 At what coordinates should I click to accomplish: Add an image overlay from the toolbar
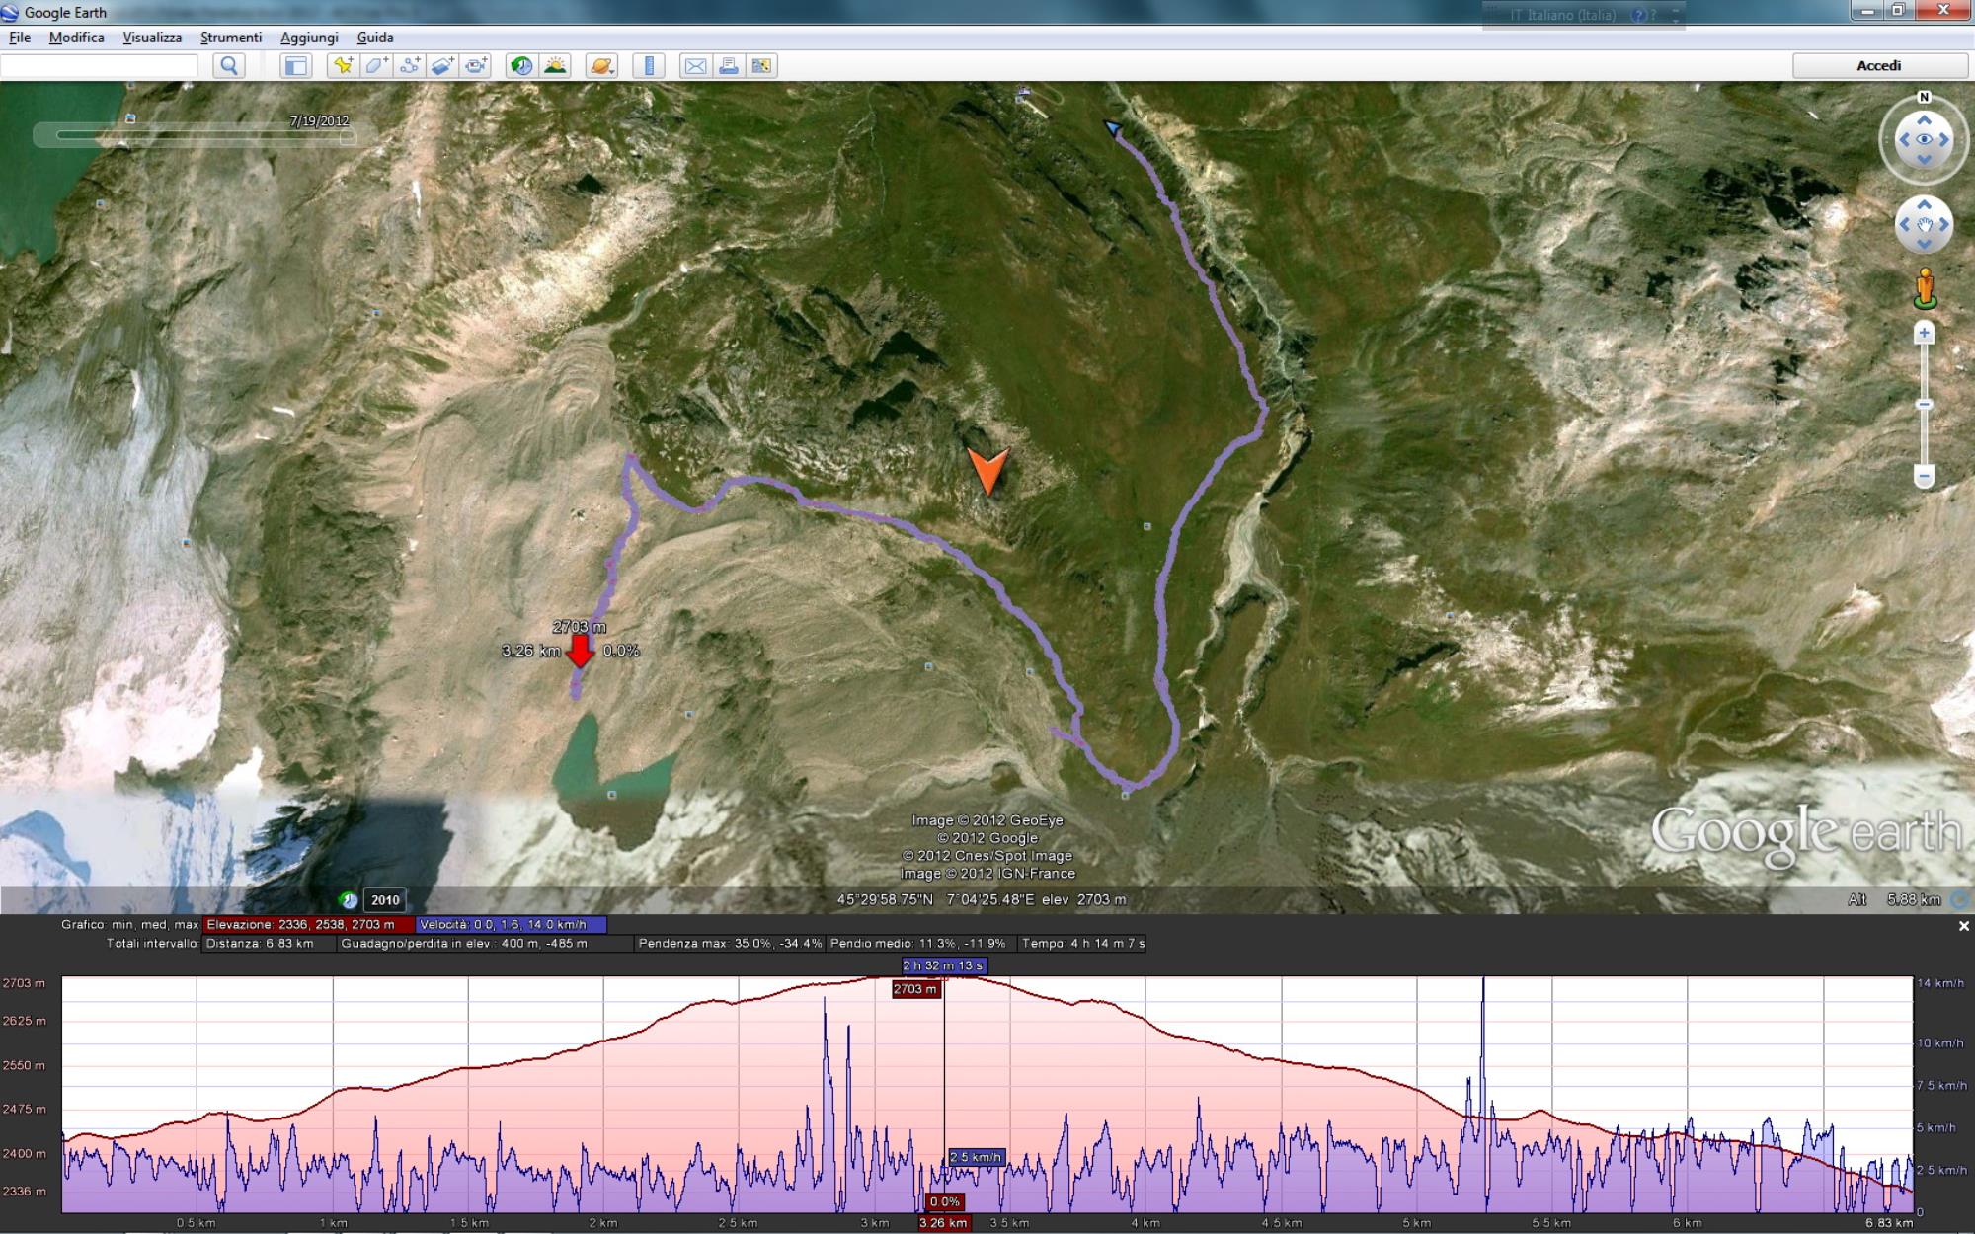point(443,66)
